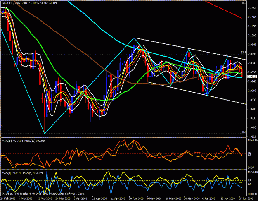258x201 pixels.
Task: Click the 38.2 Fibonacci level label
Action: click(x=244, y=3)
